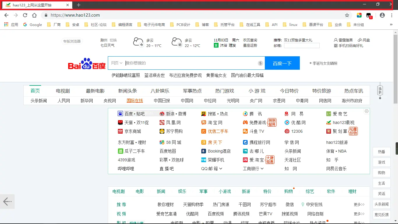Open 爱奇艺 site link

(x=337, y=114)
